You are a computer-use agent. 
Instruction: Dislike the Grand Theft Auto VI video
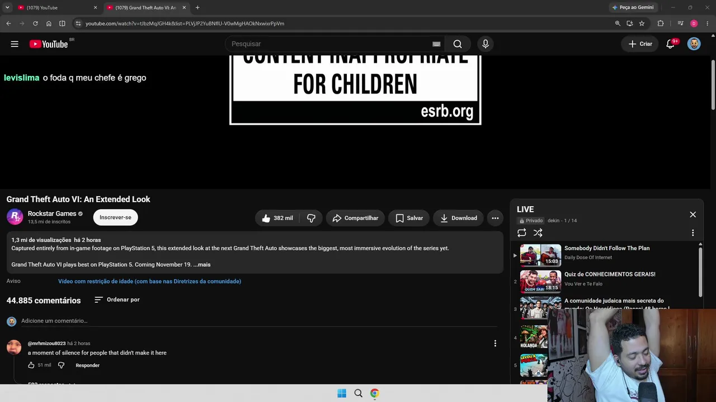point(311,218)
